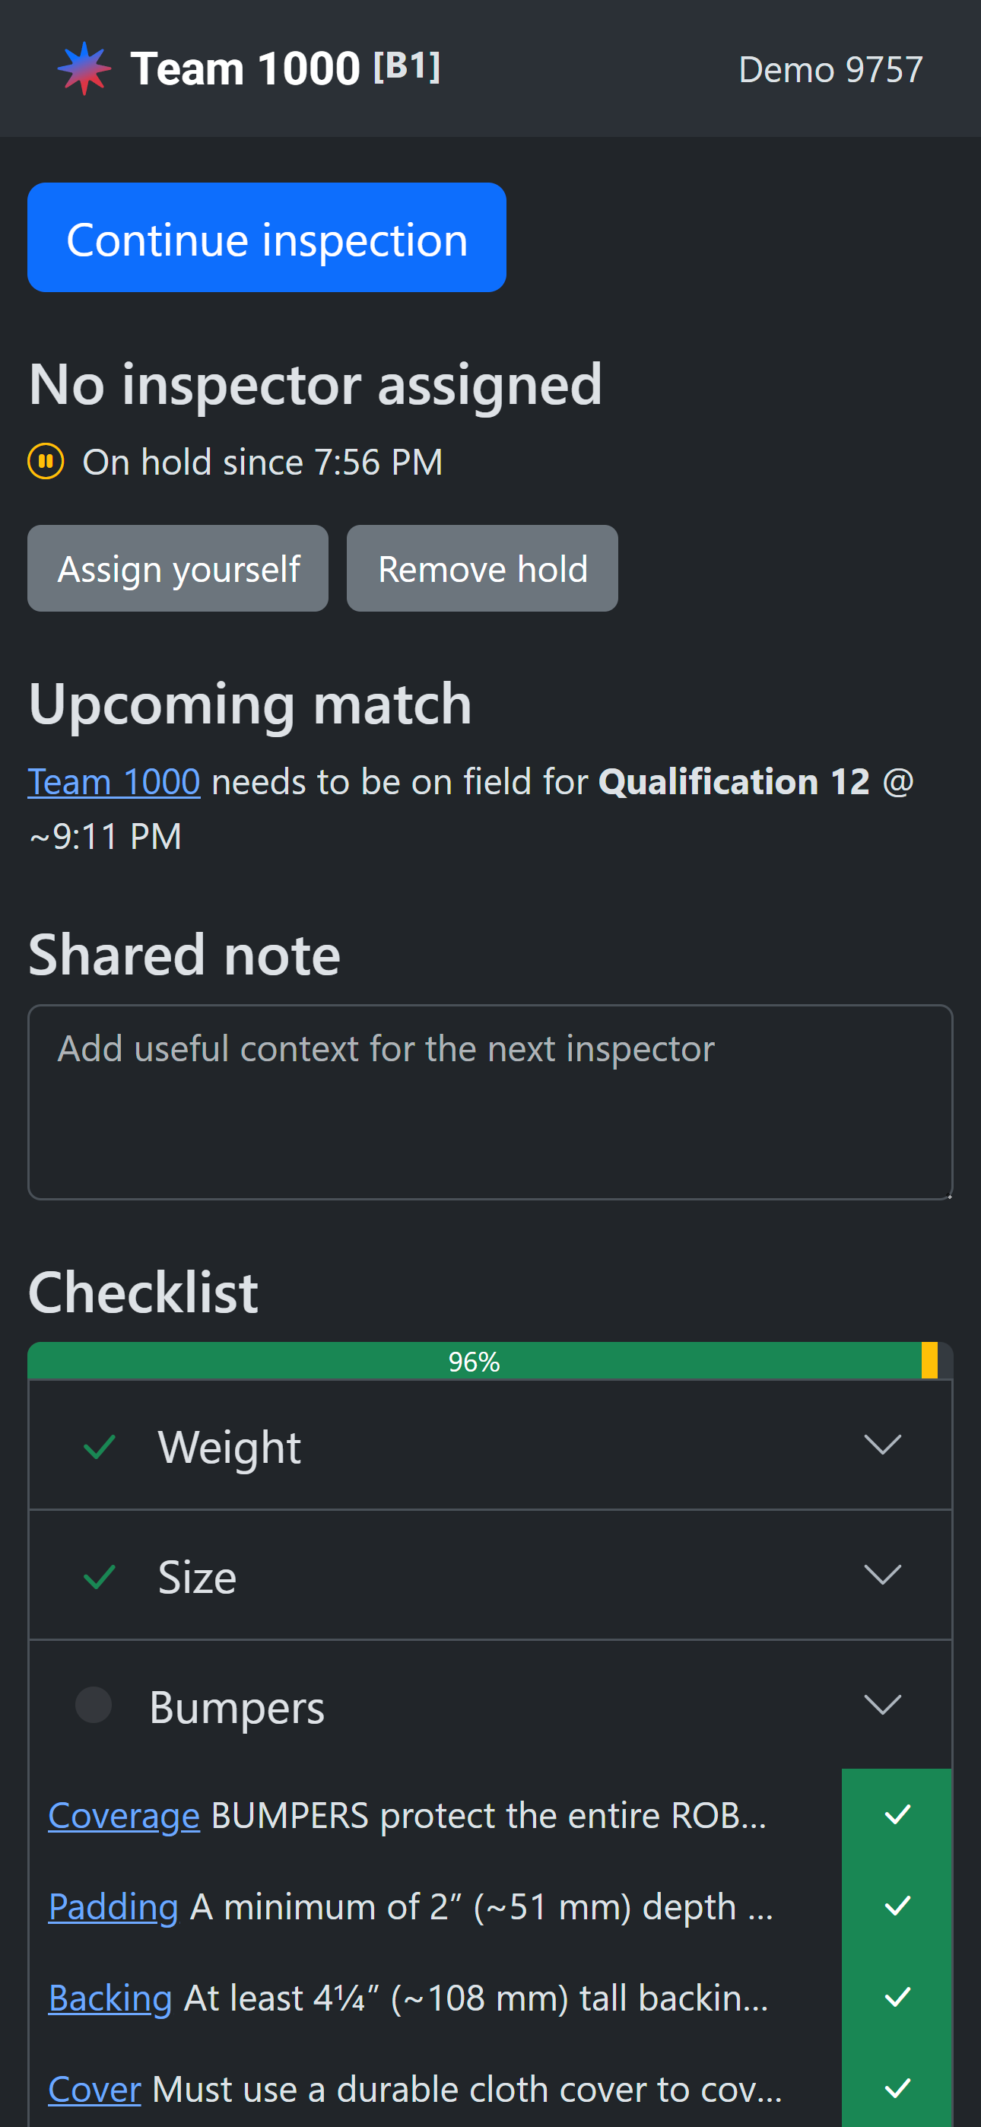Image resolution: width=981 pixels, height=2127 pixels.
Task: Toggle the Backing rule pass checkmark
Action: click(896, 1998)
